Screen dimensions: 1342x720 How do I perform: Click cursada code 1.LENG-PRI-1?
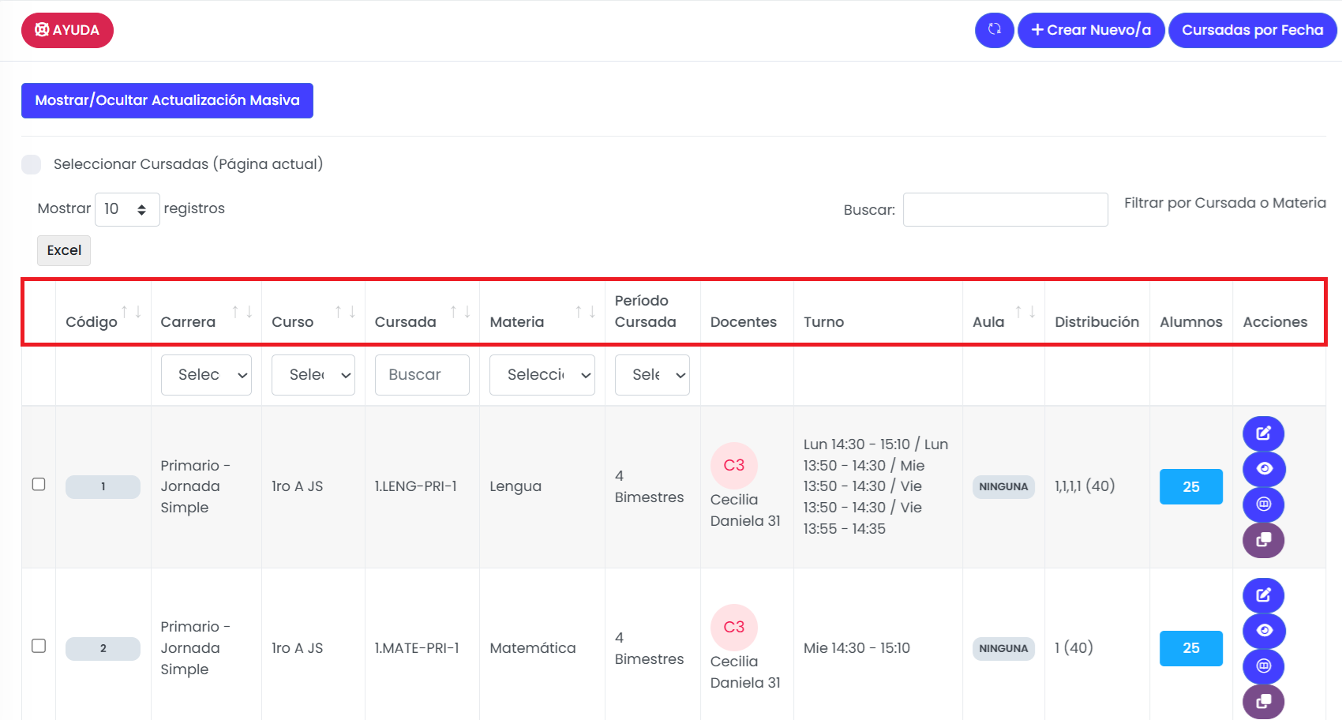416,486
